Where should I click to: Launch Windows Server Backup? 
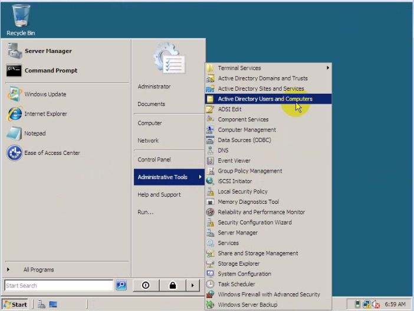pos(268,305)
